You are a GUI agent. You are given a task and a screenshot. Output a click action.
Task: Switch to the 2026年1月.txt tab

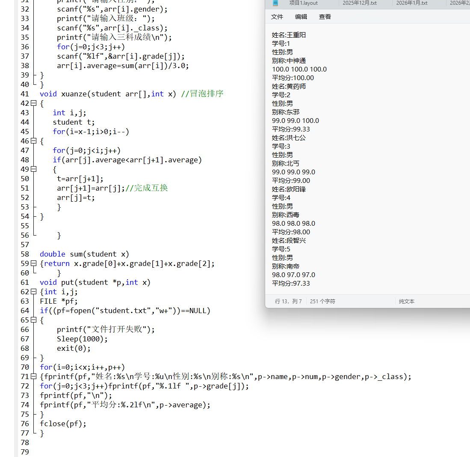point(412,3)
